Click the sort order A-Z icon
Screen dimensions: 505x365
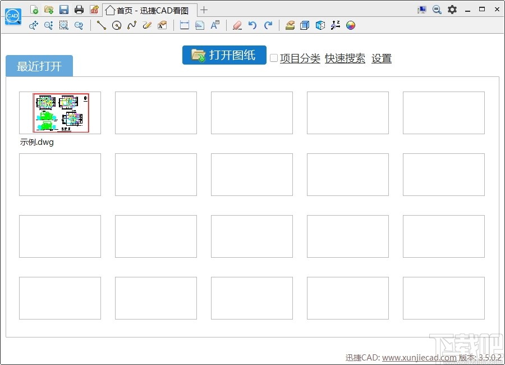point(336,25)
